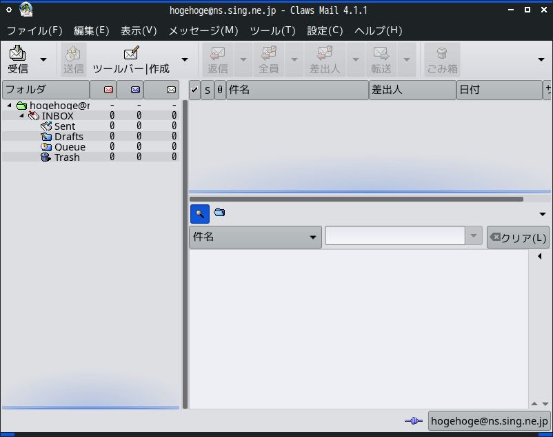Screen dimensions: 553x437
Task: Click the クリア(L) button
Action: point(518,237)
